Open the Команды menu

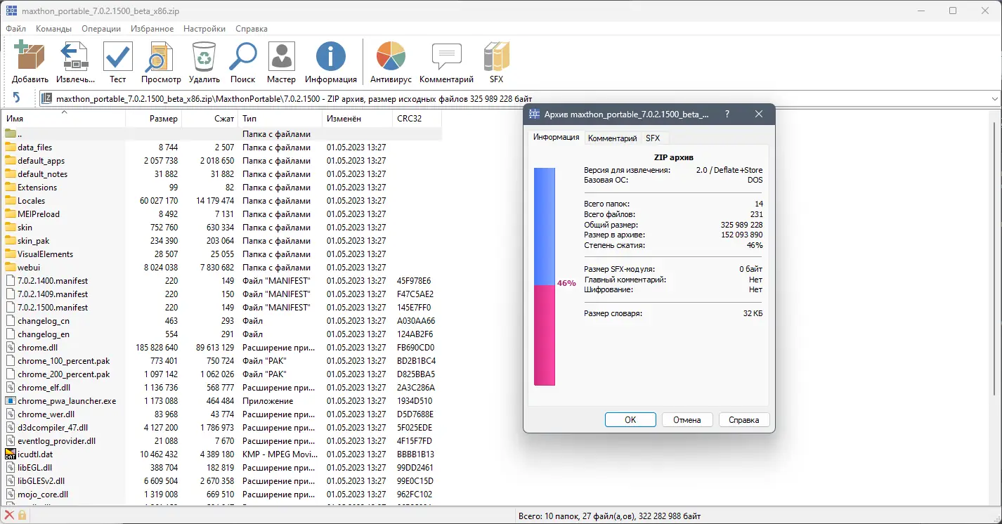[54, 29]
